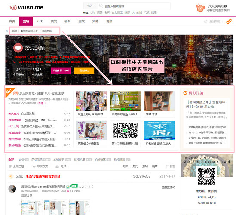
Task: Click the fod0916365 author name
Action: (x=141, y=176)
